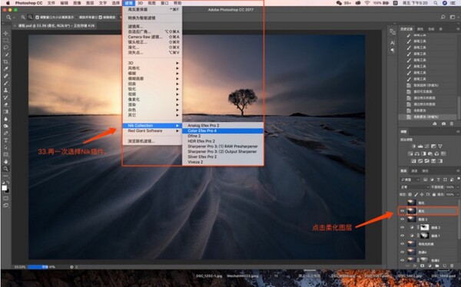Open the 3D menu in menu bar

pos(141,3)
